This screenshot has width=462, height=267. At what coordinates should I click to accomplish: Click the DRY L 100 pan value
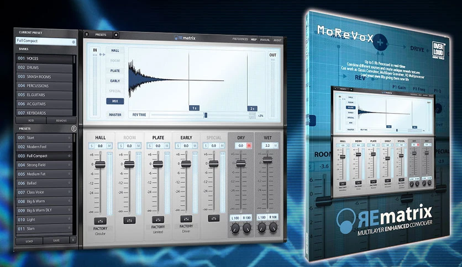(x=235, y=218)
